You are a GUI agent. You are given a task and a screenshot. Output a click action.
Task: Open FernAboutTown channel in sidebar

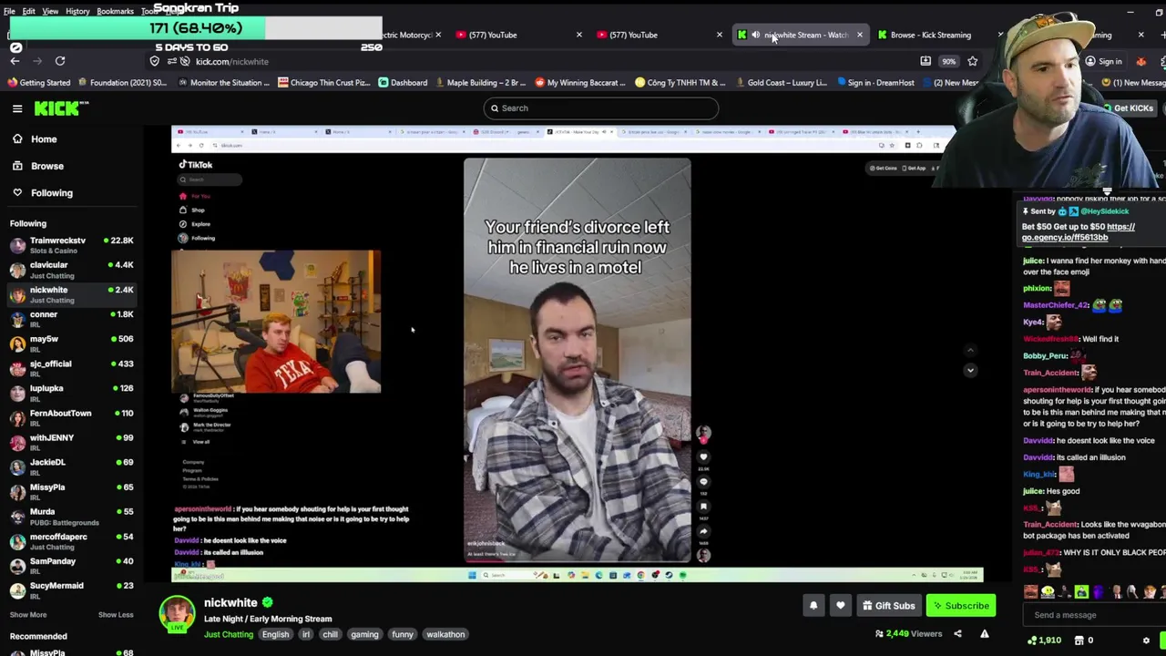pos(71,417)
